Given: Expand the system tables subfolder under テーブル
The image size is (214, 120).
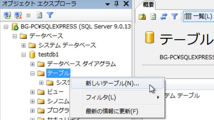Looking at the screenshot, I should [41, 83].
